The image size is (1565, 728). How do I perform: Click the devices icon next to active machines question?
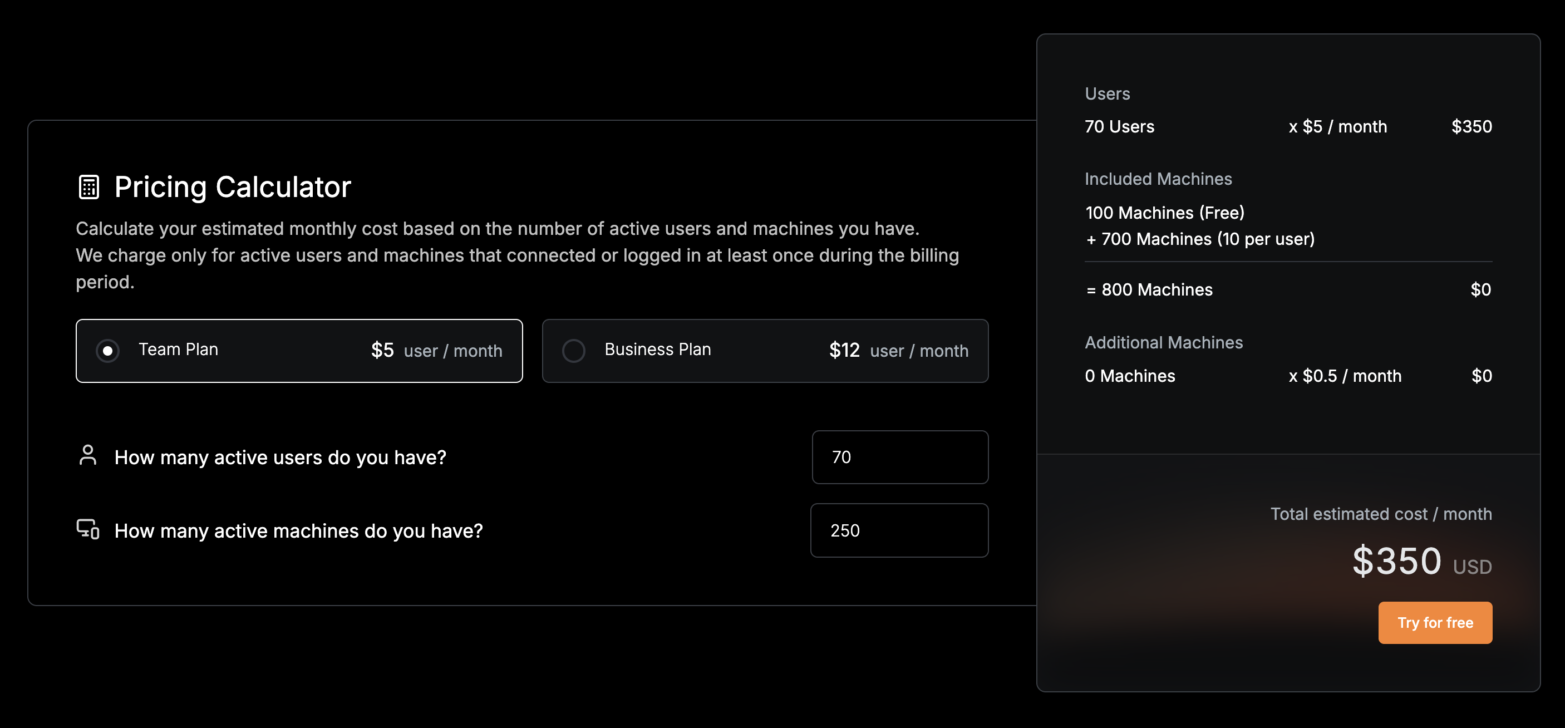click(x=88, y=530)
